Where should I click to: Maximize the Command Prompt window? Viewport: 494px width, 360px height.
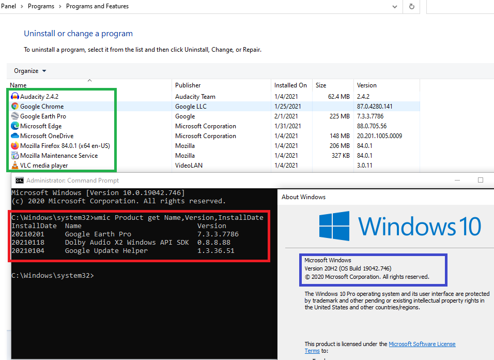pyautogui.click(x=480, y=181)
